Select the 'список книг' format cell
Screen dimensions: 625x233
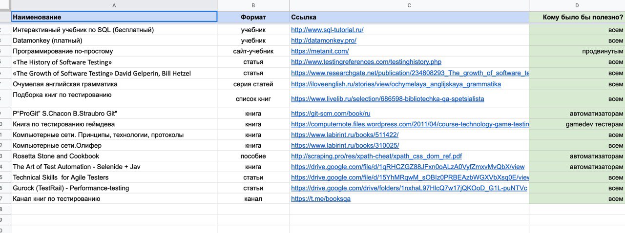pyautogui.click(x=253, y=98)
